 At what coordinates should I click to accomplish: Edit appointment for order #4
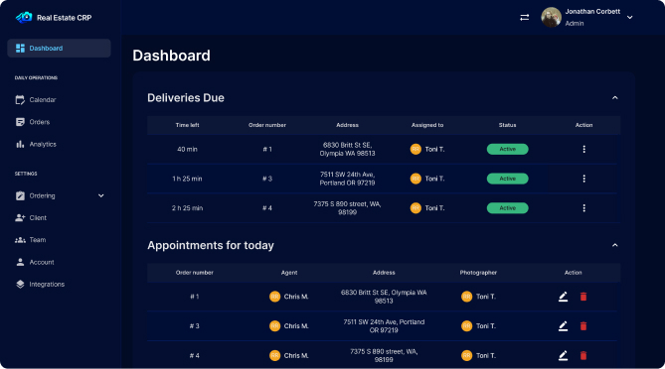click(563, 356)
